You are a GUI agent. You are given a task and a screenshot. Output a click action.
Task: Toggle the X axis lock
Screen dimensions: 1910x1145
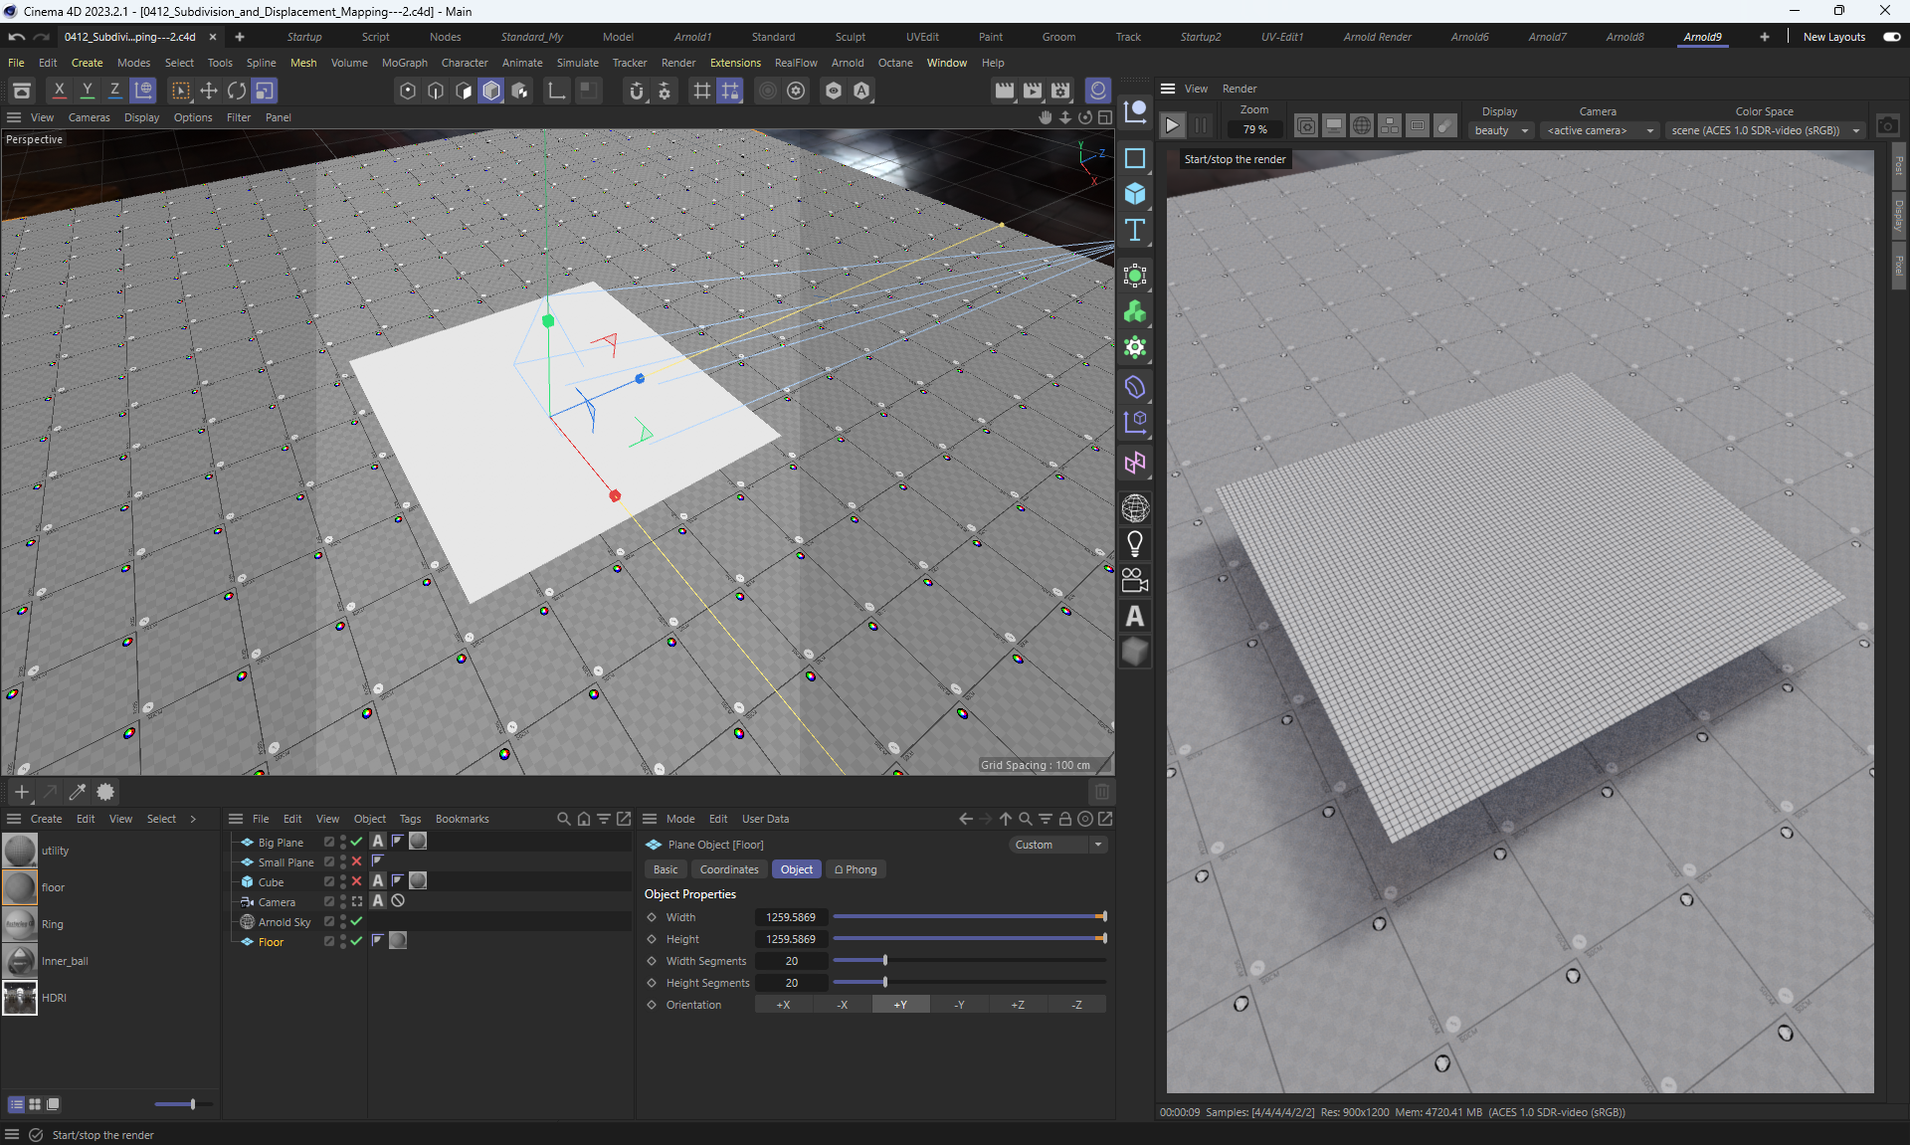click(60, 91)
